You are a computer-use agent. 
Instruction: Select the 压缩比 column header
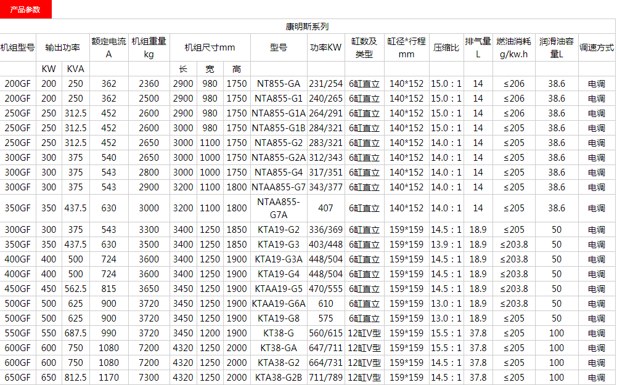pyautogui.click(x=446, y=47)
